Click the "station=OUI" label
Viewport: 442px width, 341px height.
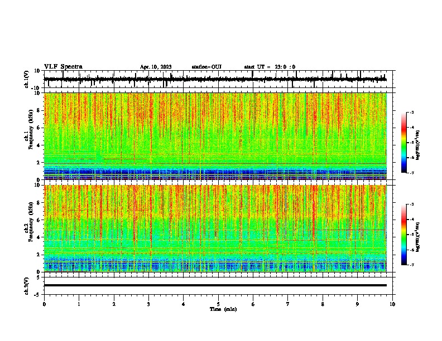[206, 67]
